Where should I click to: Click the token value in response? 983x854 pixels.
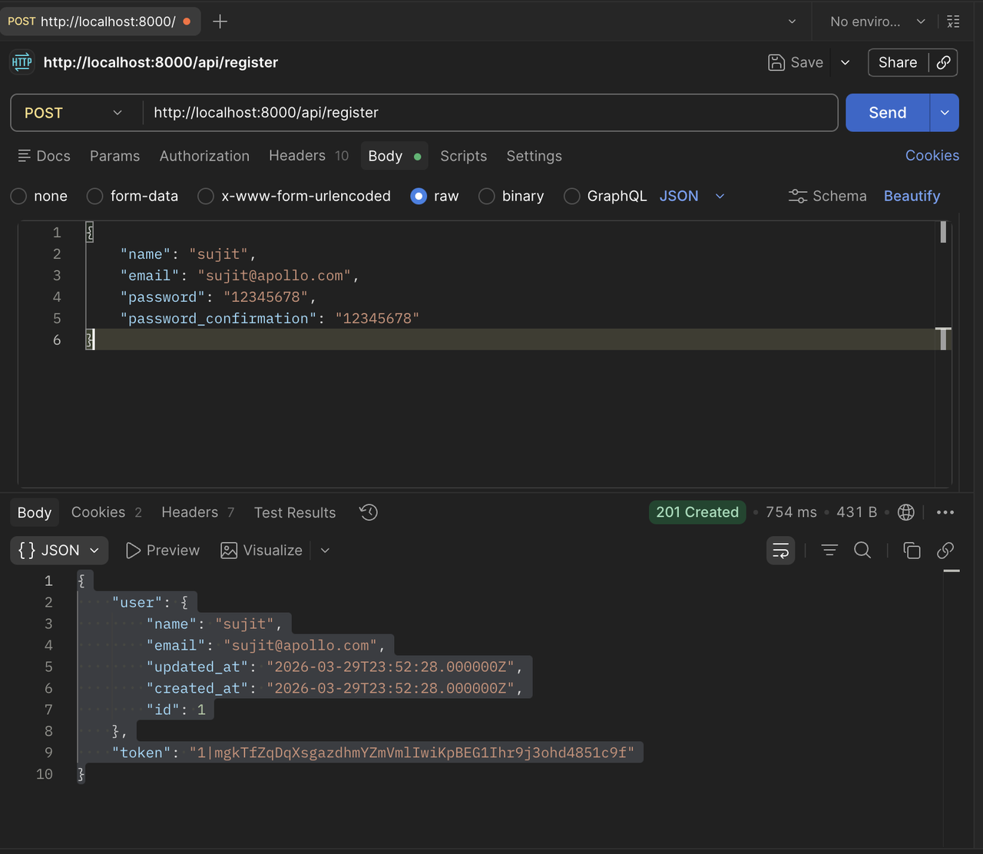tap(412, 753)
